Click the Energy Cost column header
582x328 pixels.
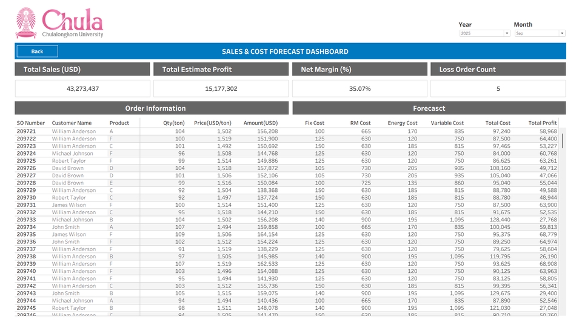point(403,123)
